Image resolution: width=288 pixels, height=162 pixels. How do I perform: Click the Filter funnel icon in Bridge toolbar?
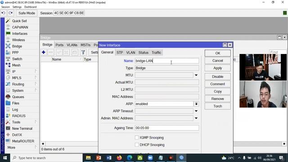point(83,52)
